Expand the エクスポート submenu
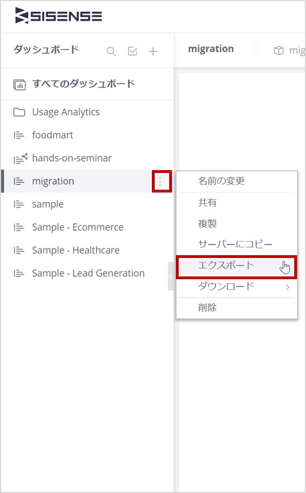The image size is (306, 493). click(237, 266)
